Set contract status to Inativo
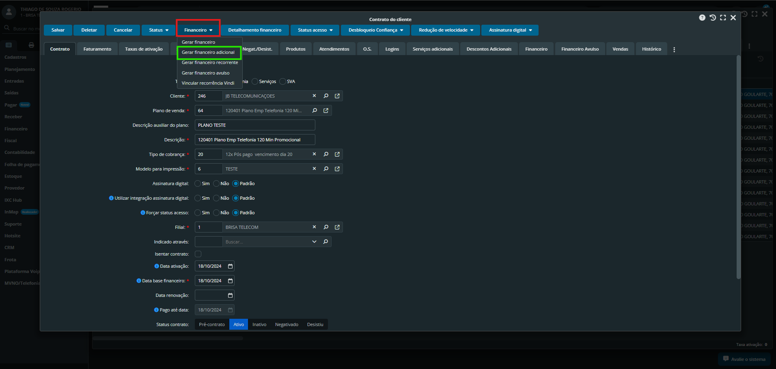The height and width of the screenshot is (369, 776). [259, 324]
